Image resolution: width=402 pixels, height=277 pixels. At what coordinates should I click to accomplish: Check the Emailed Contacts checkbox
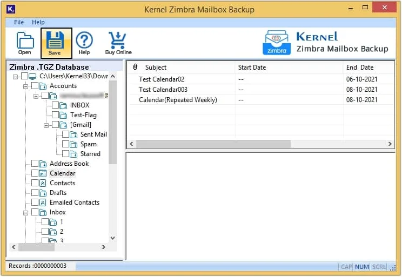[x=35, y=202]
